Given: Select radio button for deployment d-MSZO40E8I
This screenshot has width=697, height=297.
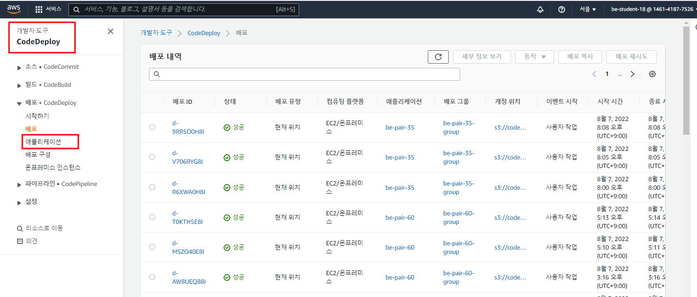Looking at the screenshot, I should (x=152, y=247).
